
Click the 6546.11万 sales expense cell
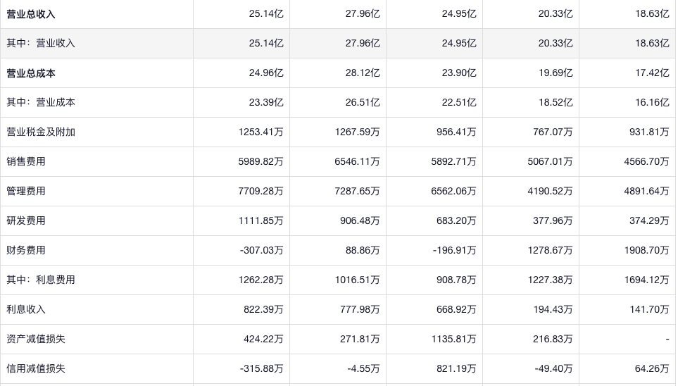coord(357,161)
